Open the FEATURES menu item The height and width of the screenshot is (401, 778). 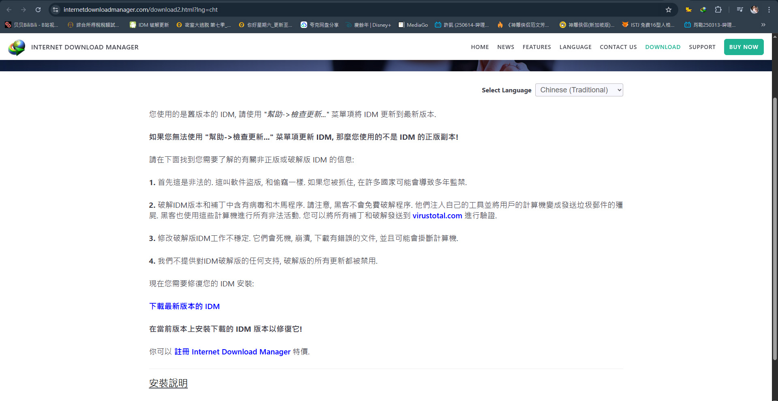[x=536, y=47]
